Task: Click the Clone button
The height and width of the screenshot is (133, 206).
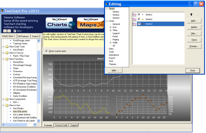Action: [194, 40]
